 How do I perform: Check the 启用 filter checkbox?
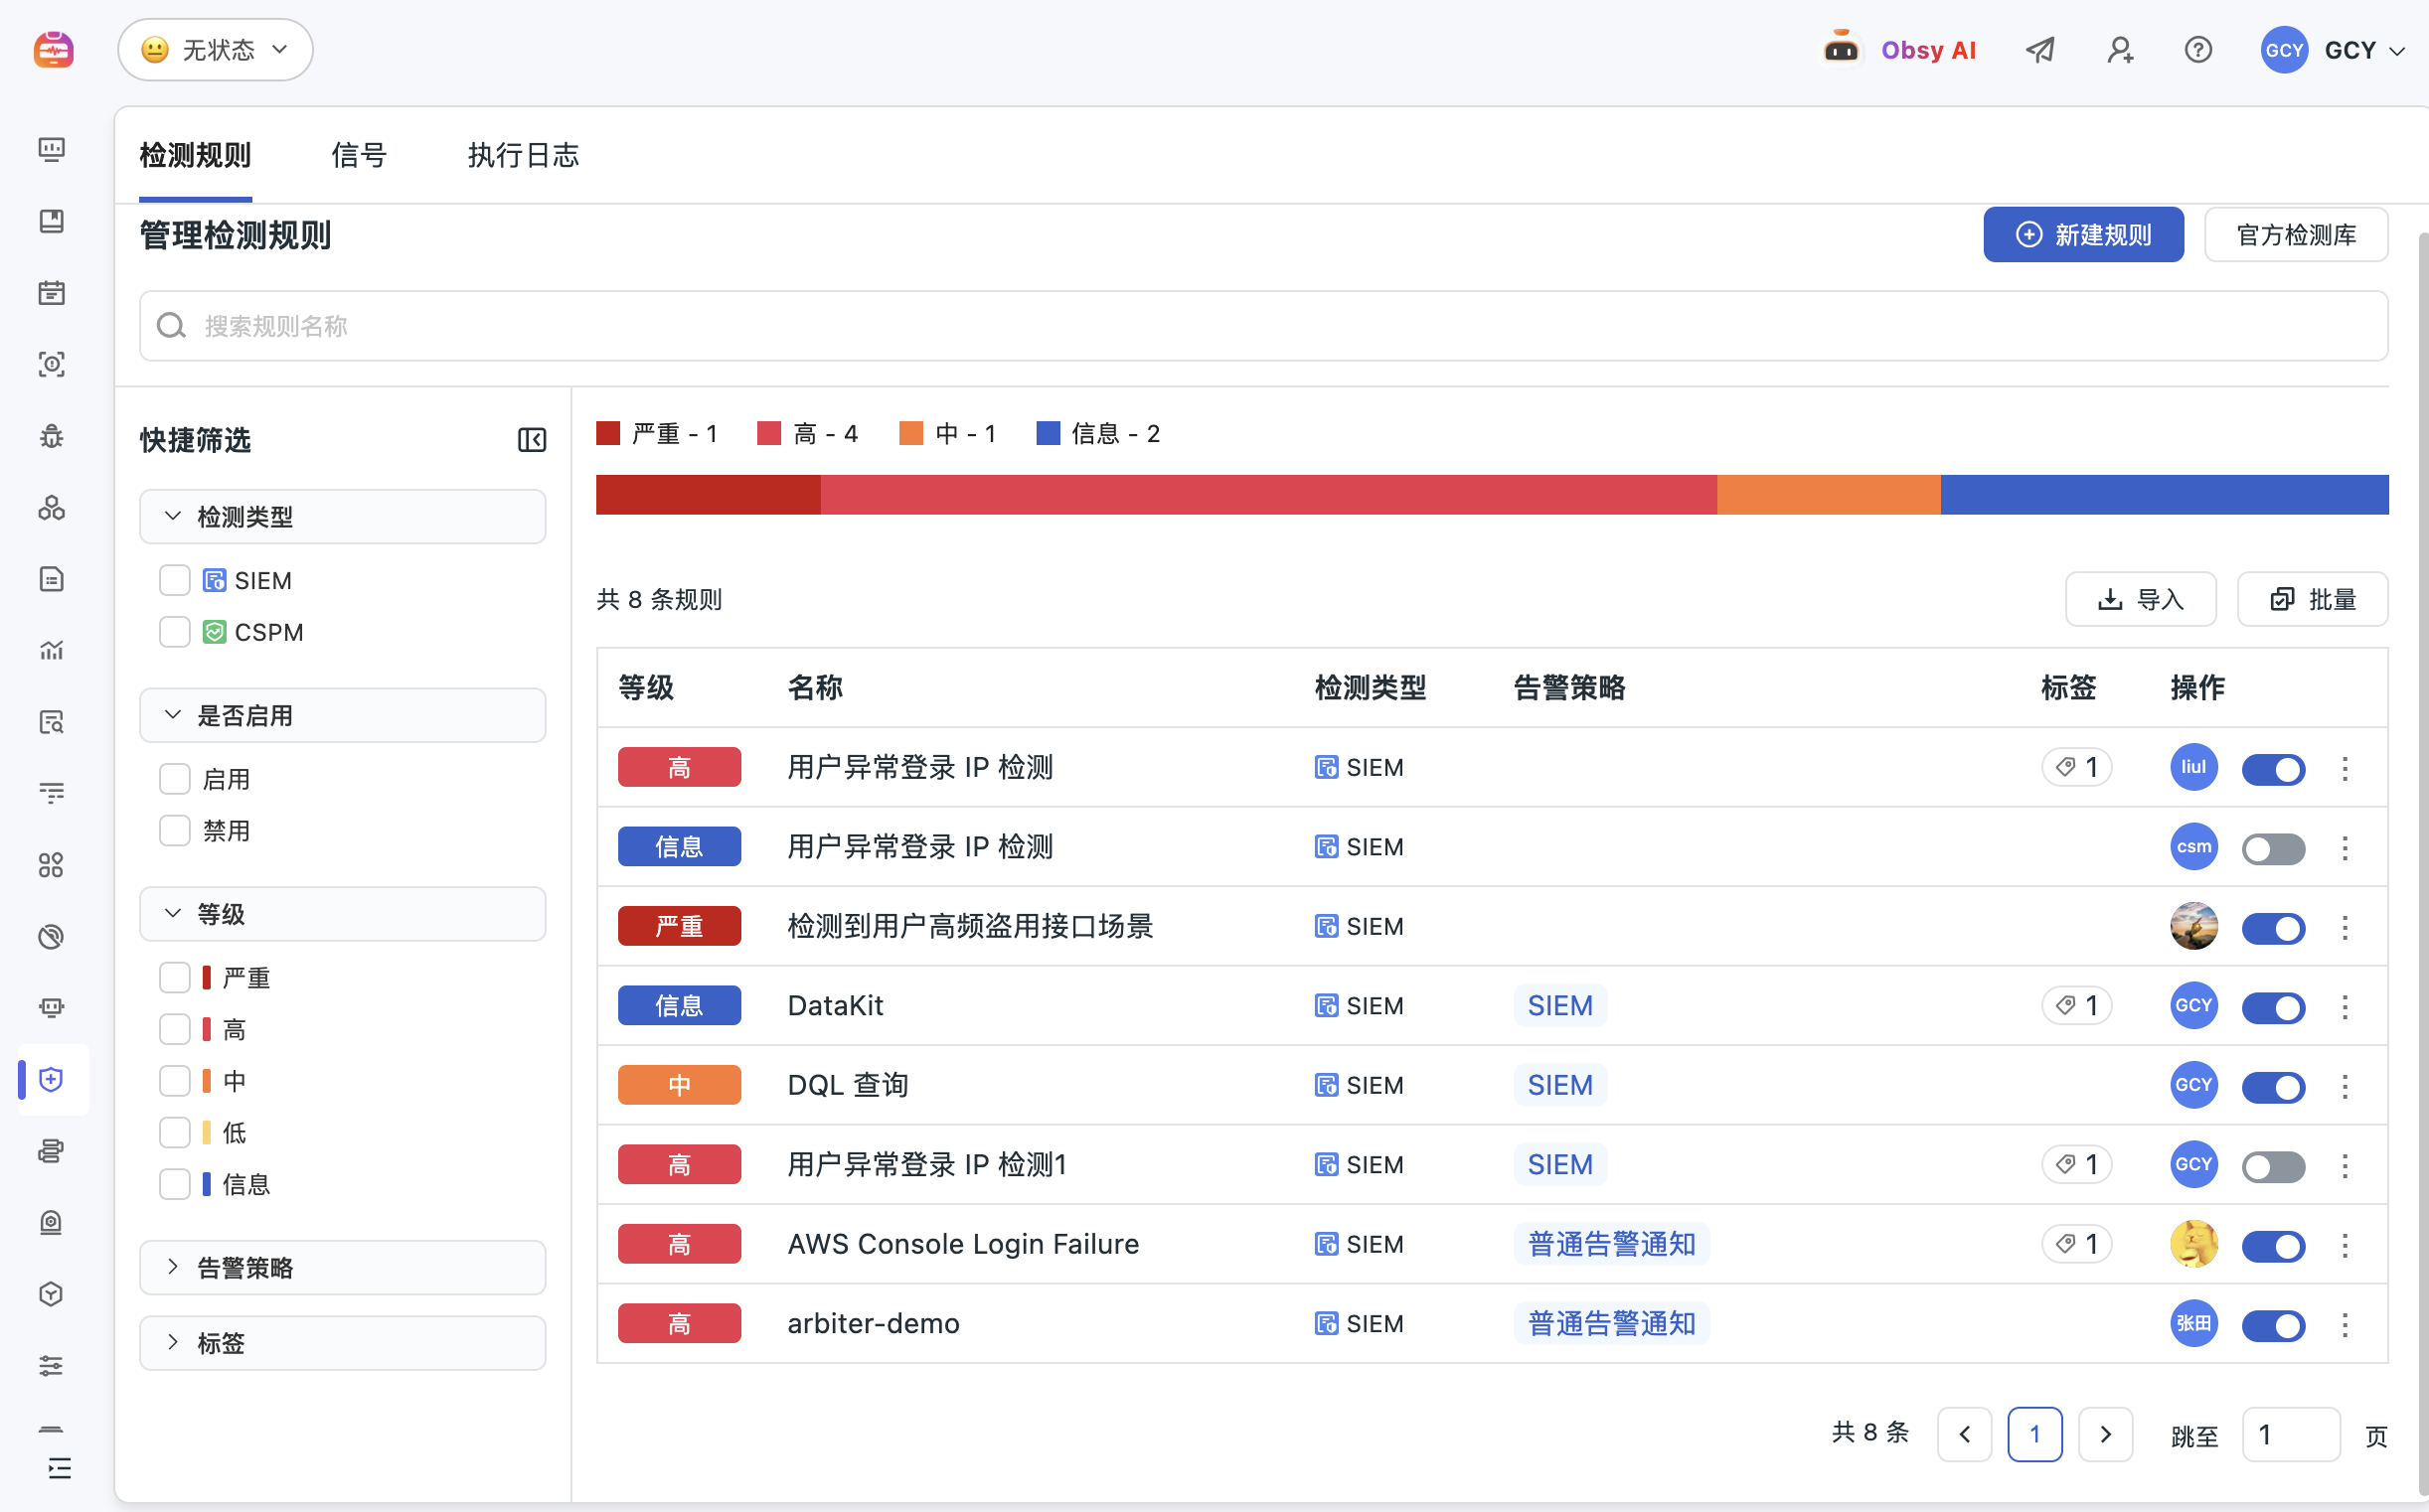coord(175,779)
